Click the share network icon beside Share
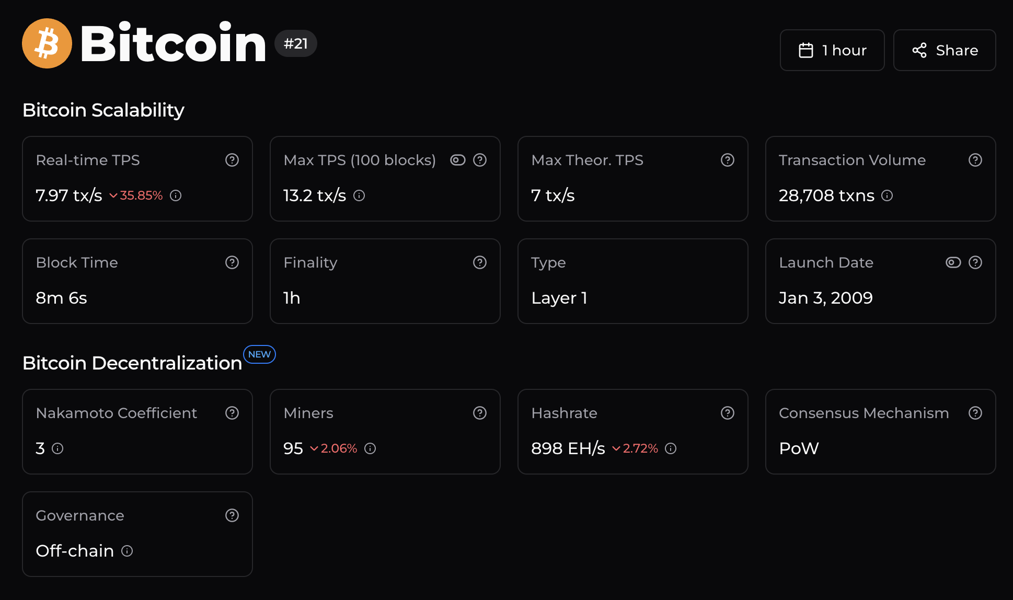The height and width of the screenshot is (600, 1013). click(x=920, y=50)
